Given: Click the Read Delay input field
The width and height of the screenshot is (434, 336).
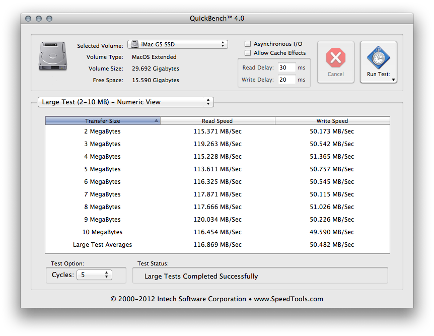Looking at the screenshot, I should click(x=287, y=68).
